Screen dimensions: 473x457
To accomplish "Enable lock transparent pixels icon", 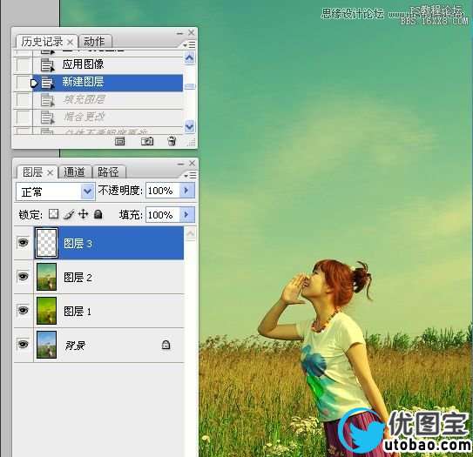I will coord(54,214).
